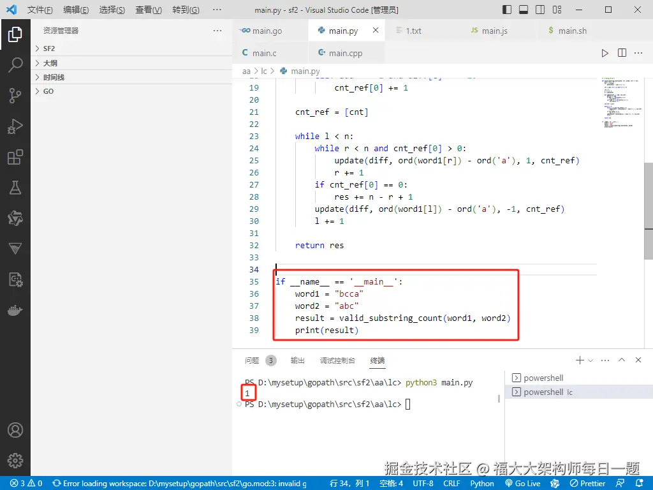Change line ending via CRLF item
The height and width of the screenshot is (490, 653).
(x=451, y=484)
